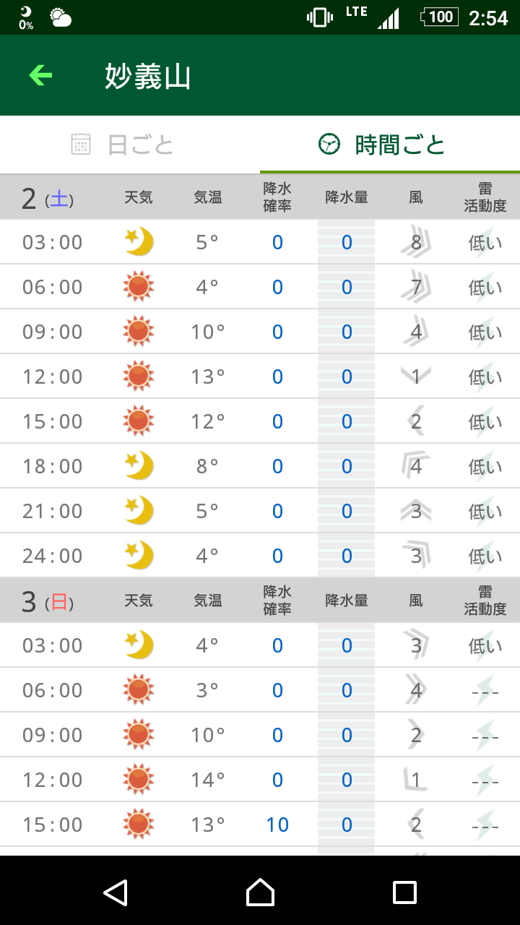This screenshot has height=925, width=520.
Task: Tap the sun icon at Saturday 12:00
Action: 139,377
